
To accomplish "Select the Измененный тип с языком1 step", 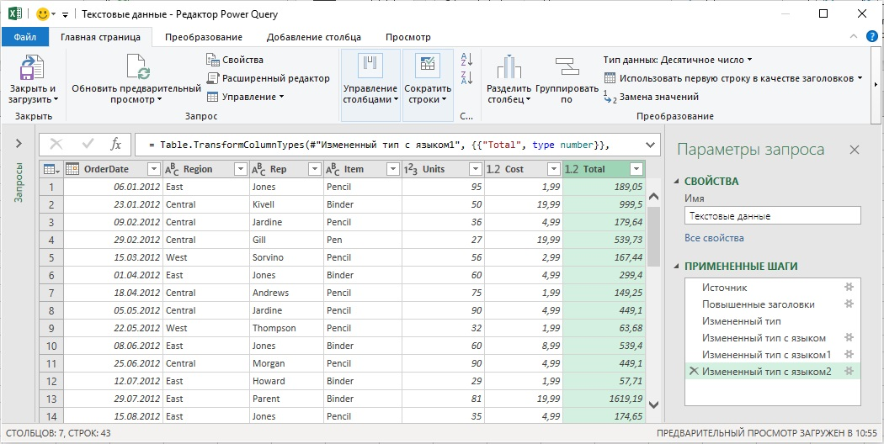I will [x=766, y=354].
